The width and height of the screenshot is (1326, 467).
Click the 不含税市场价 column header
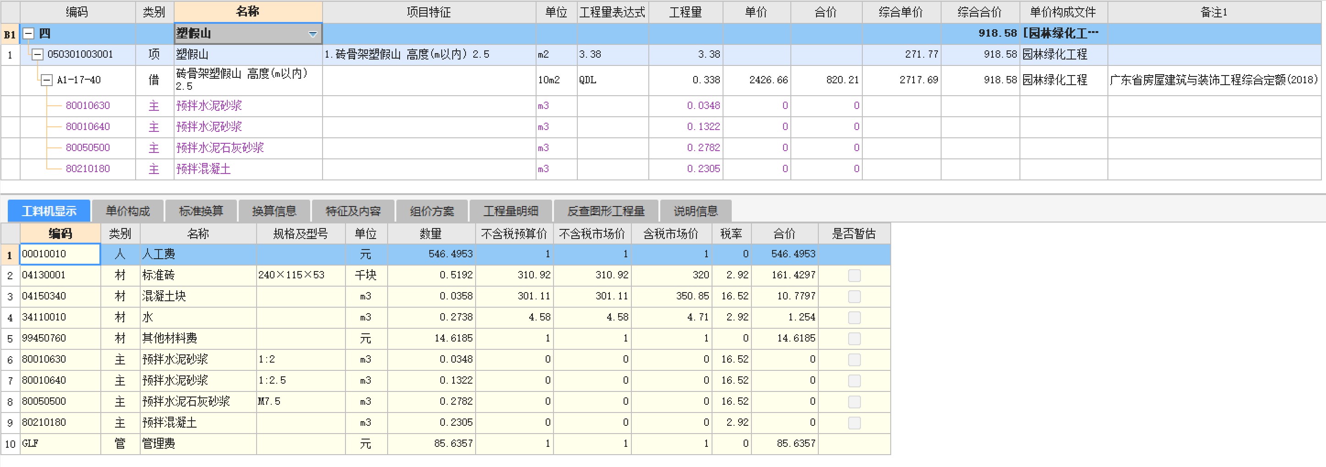(x=592, y=234)
